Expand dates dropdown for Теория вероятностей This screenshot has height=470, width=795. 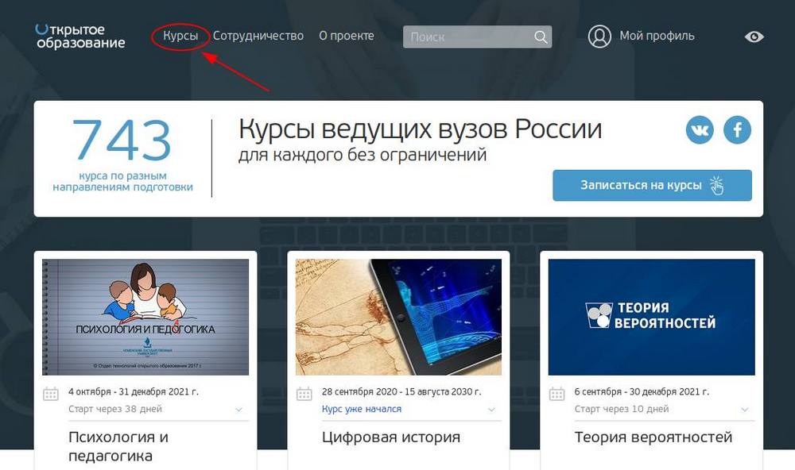pos(745,410)
